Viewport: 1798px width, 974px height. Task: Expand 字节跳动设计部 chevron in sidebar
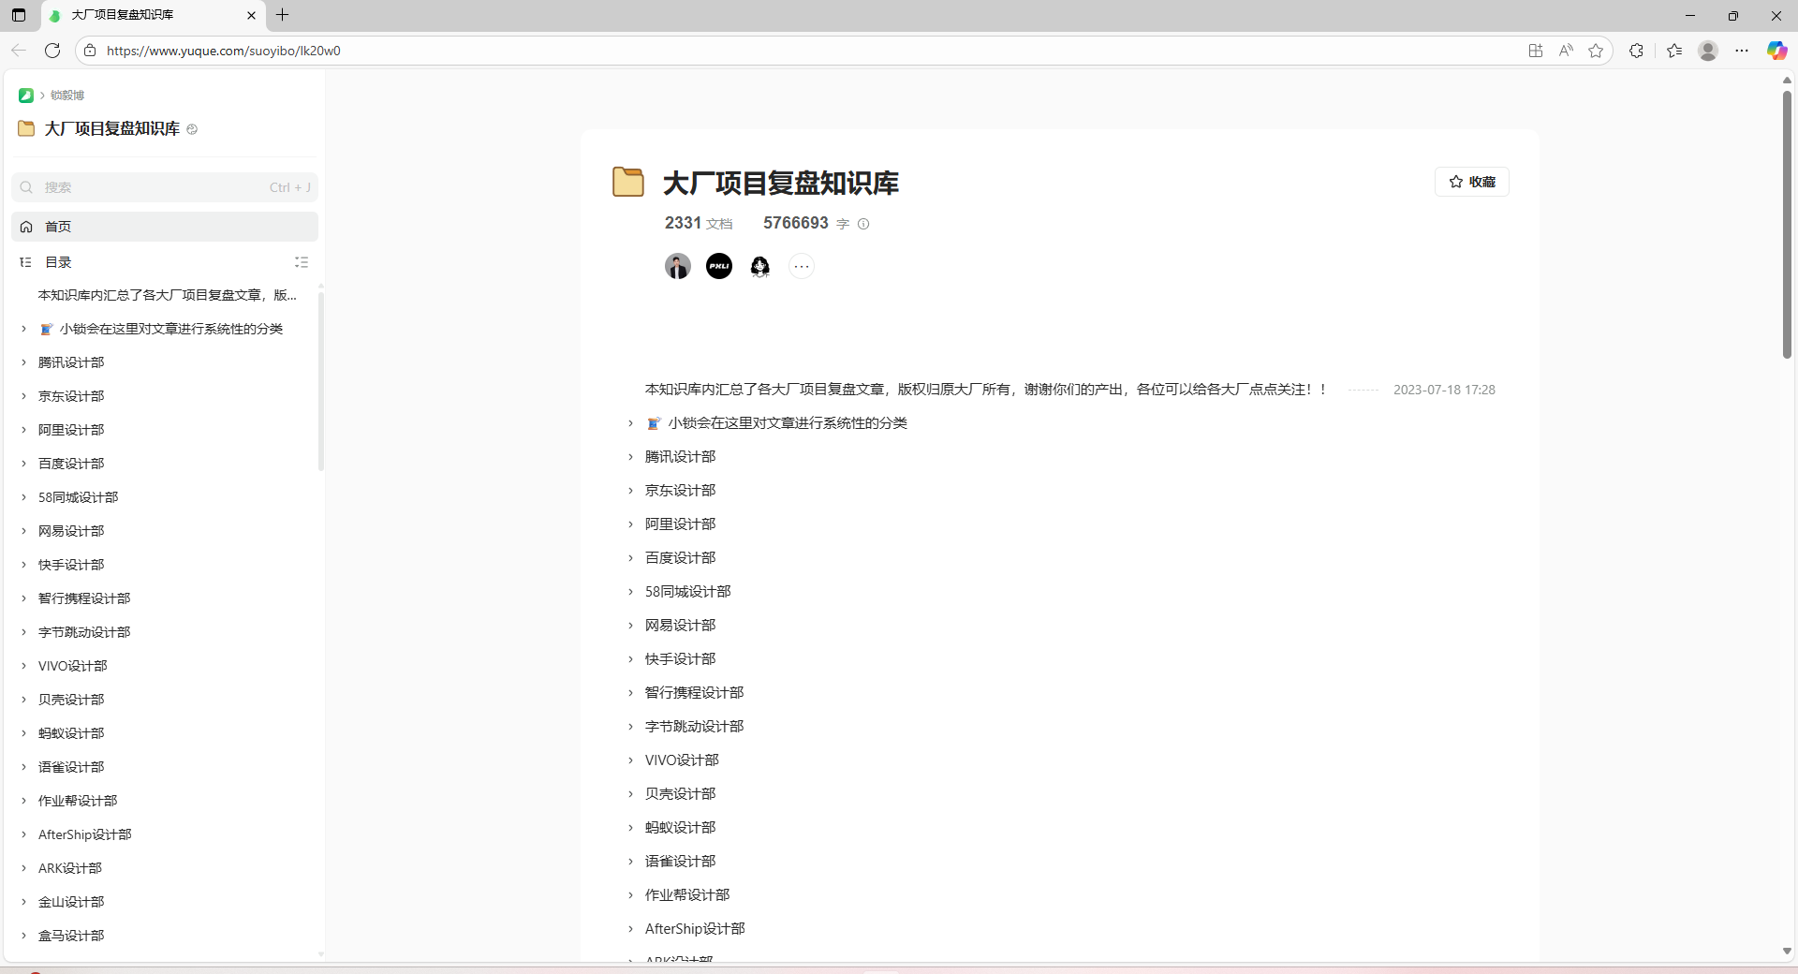click(x=23, y=632)
